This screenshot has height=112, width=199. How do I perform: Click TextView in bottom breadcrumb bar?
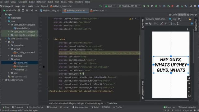112,103
